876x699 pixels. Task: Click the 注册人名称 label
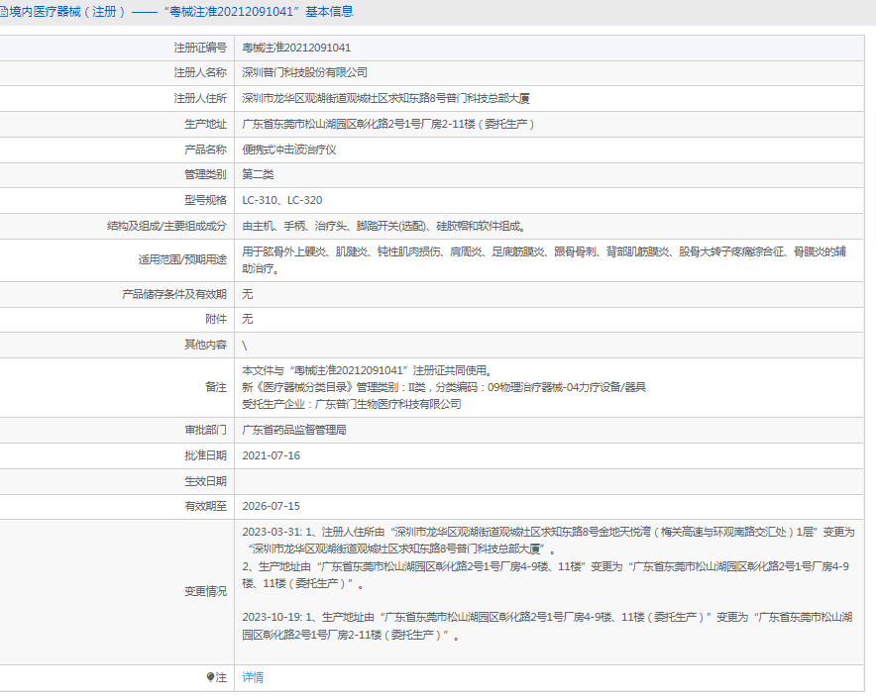[x=200, y=72]
